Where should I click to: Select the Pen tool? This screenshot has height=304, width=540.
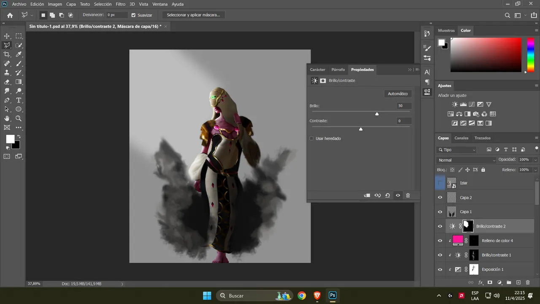click(x=7, y=100)
